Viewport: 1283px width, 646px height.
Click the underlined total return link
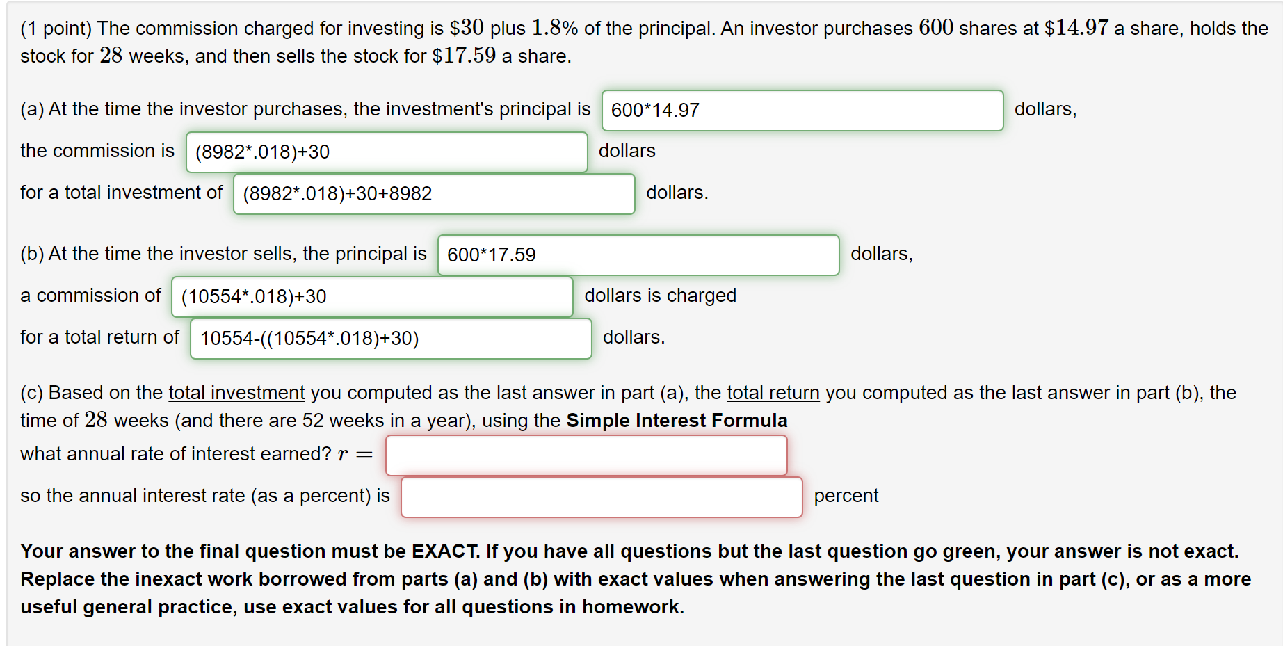773,393
